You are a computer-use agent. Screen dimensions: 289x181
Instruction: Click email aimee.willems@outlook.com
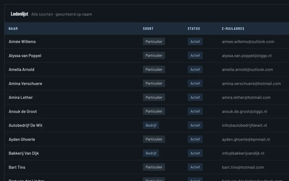pos(248,42)
